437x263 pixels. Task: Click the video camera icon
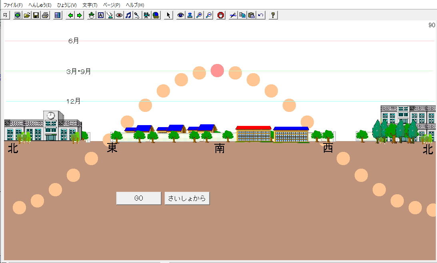click(147, 15)
